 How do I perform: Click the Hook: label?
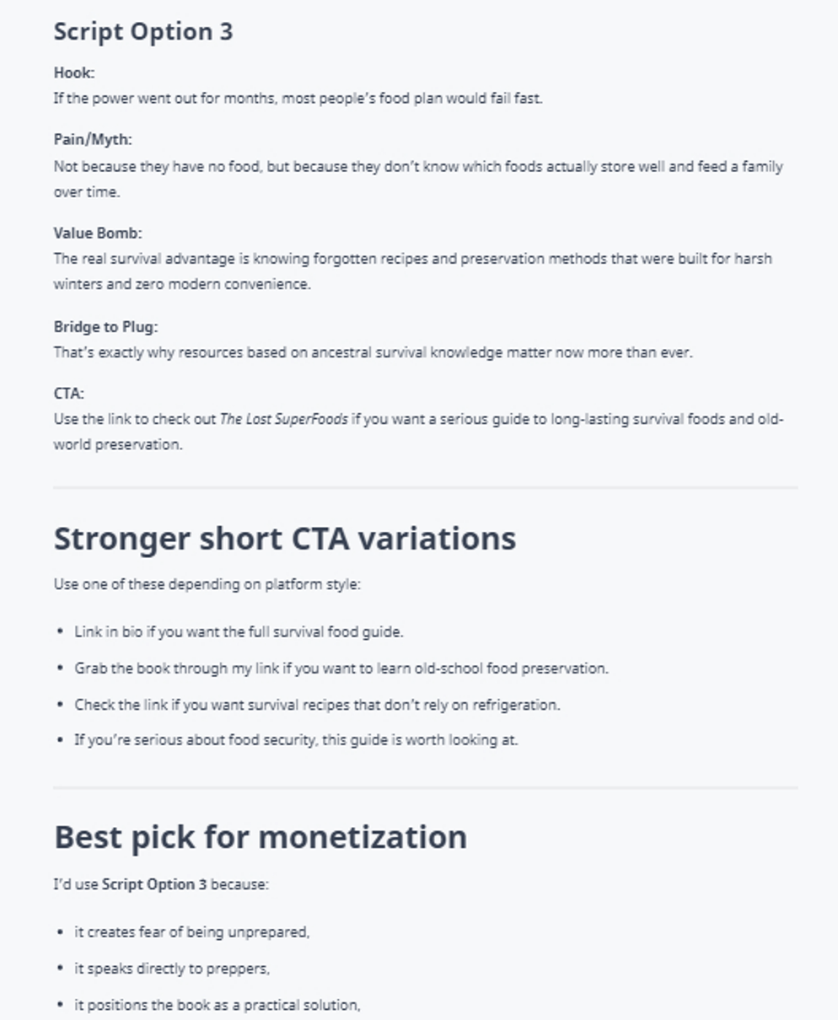[x=74, y=73]
